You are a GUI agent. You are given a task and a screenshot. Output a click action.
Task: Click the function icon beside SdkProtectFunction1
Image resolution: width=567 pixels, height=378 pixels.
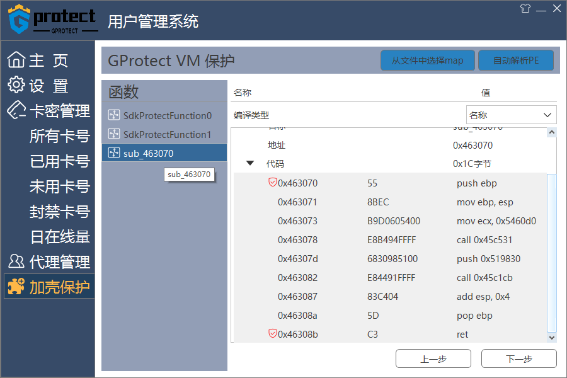114,134
